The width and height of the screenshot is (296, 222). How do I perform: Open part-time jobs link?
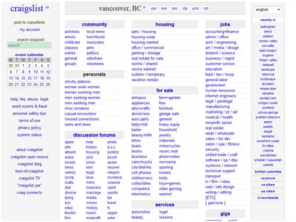pyautogui.click(x=215, y=203)
